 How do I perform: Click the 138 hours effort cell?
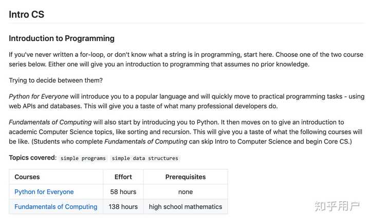click(x=123, y=207)
